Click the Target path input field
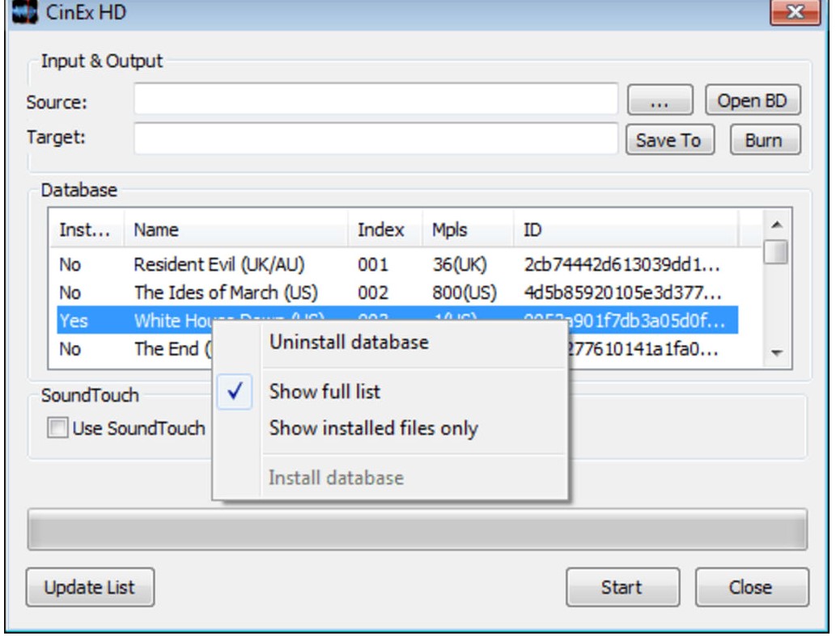This screenshot has height=640, width=836. (x=376, y=139)
